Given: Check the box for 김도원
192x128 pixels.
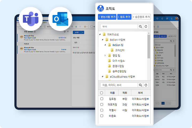Looking at the screenshot, I should [102, 99].
